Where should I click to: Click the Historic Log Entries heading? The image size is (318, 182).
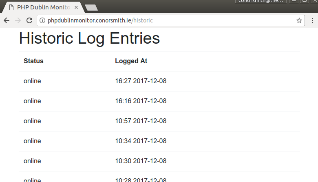click(89, 38)
